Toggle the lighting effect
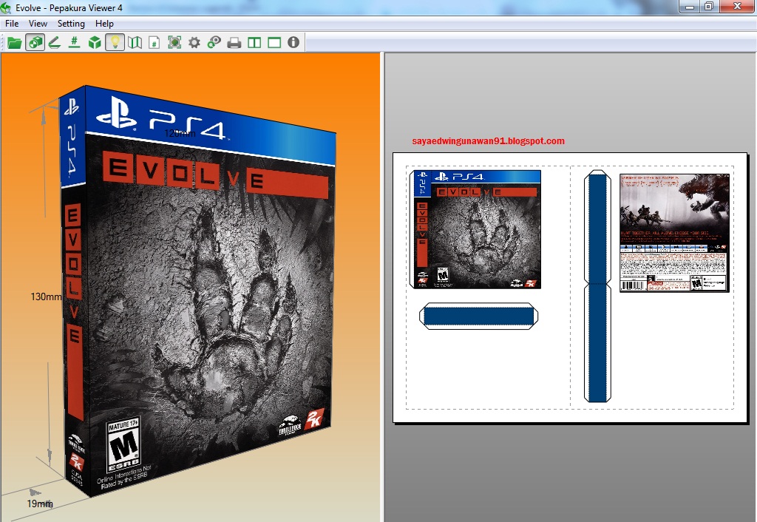Screen dimensions: 757x522 [115, 42]
